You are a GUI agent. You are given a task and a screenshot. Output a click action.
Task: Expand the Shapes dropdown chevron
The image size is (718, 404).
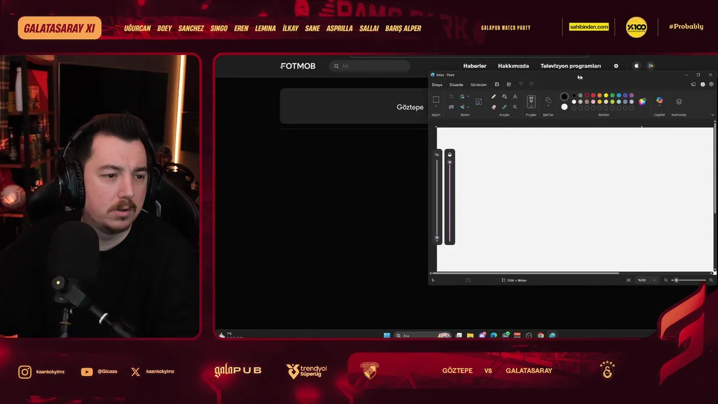click(548, 107)
